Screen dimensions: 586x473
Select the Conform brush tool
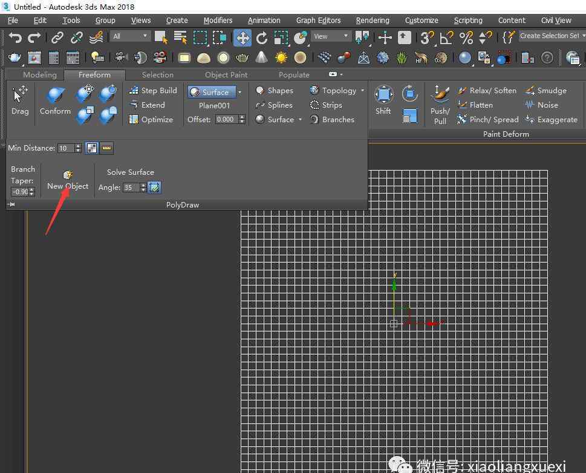pyautogui.click(x=55, y=100)
